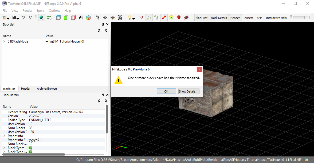Click the Redo arrow icon
Image resolution: width=314 pixels, height=163 pixels.
coord(30,18)
